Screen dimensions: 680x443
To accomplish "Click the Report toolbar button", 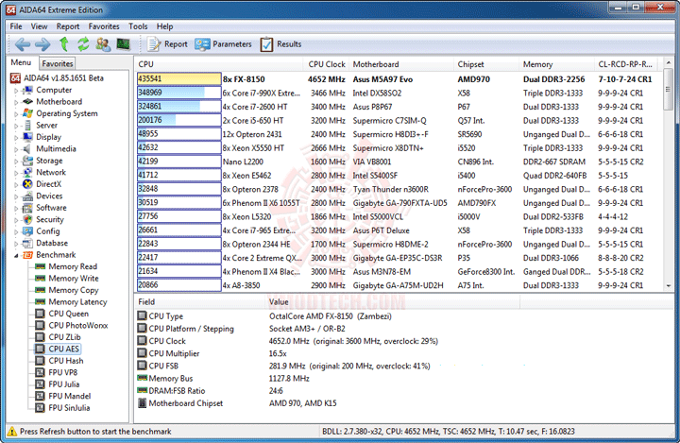I will point(167,44).
